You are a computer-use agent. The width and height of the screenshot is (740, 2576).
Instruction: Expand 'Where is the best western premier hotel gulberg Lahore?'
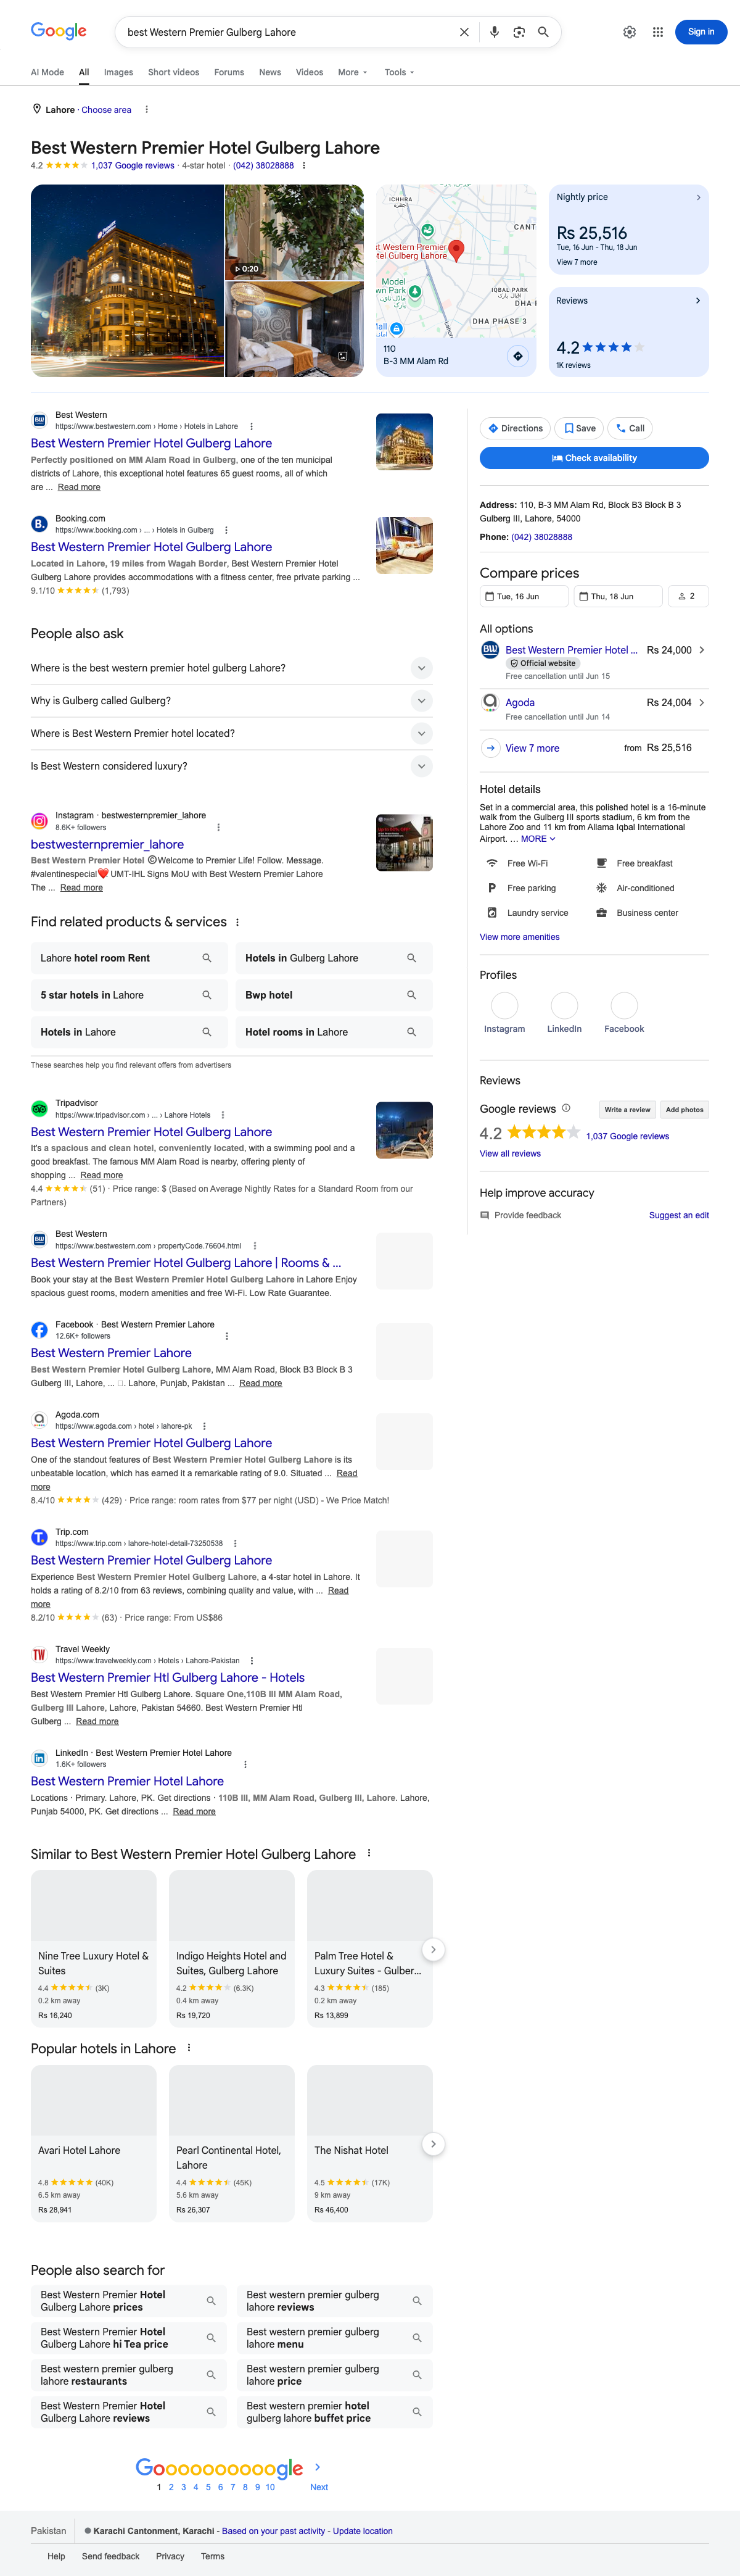click(232, 668)
